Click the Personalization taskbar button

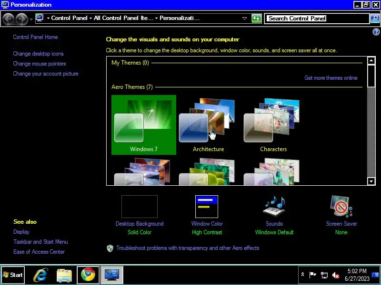pos(112,275)
